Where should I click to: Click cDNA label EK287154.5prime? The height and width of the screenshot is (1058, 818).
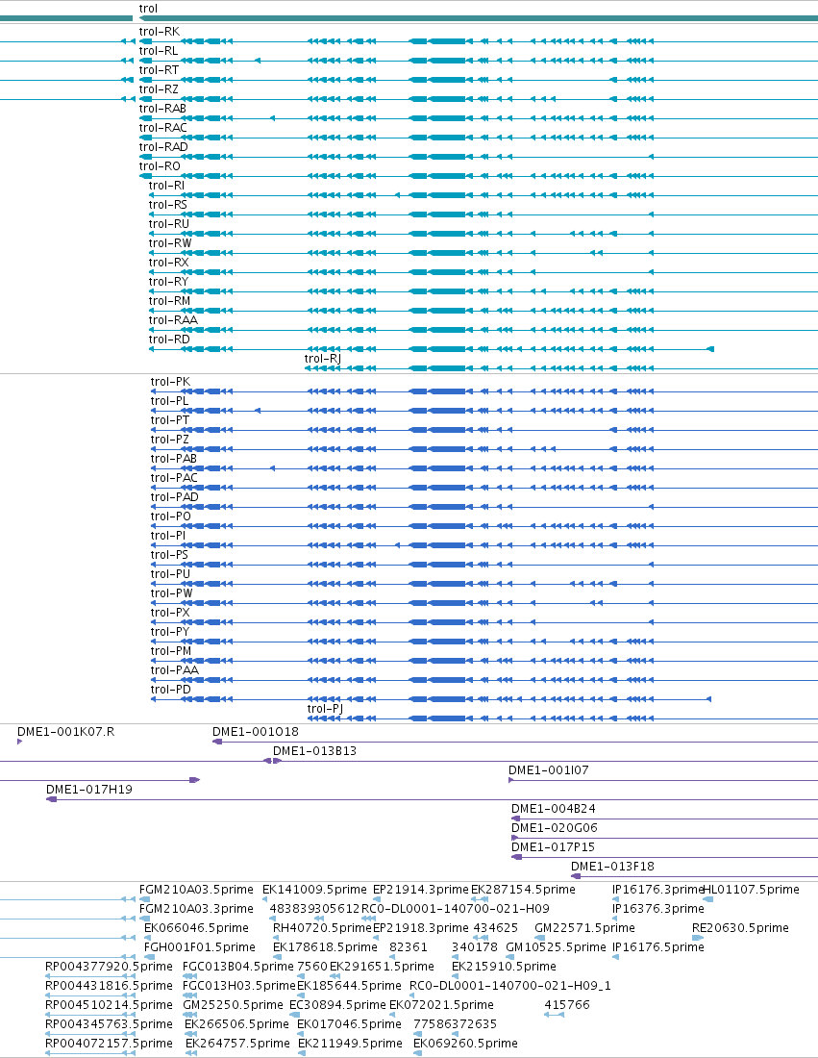(x=523, y=890)
